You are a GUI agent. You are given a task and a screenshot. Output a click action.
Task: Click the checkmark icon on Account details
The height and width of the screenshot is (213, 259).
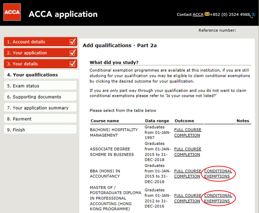(73, 42)
